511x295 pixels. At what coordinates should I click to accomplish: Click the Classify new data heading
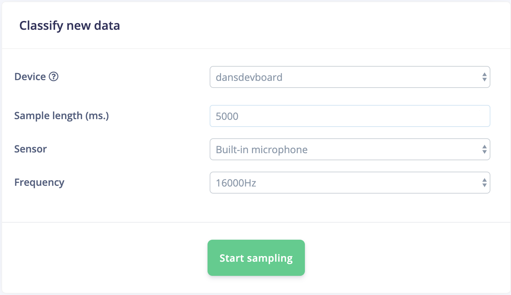tap(69, 26)
